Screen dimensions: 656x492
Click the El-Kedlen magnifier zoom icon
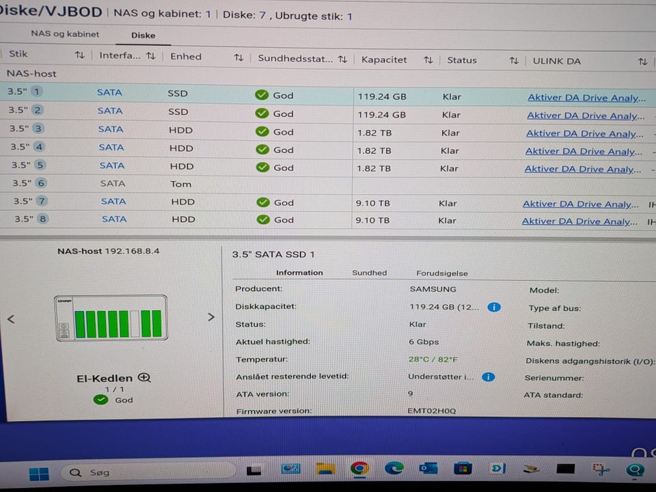(x=144, y=378)
